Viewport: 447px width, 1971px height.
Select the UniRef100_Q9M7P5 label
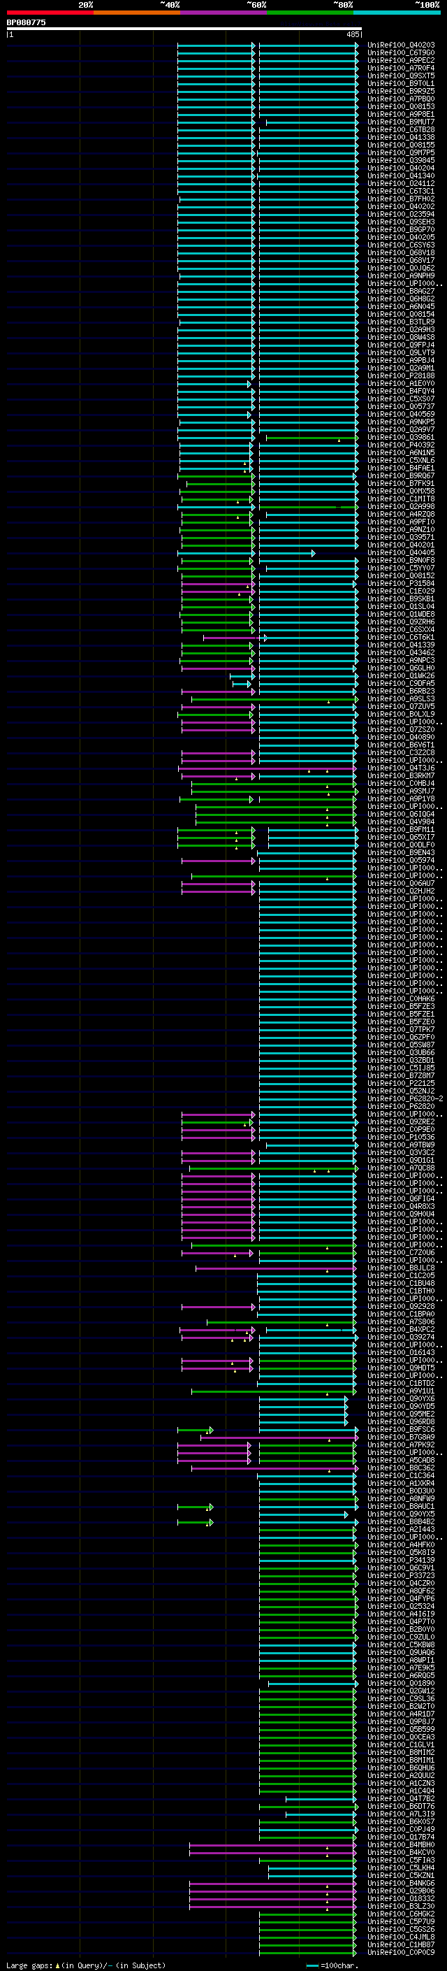(x=401, y=152)
